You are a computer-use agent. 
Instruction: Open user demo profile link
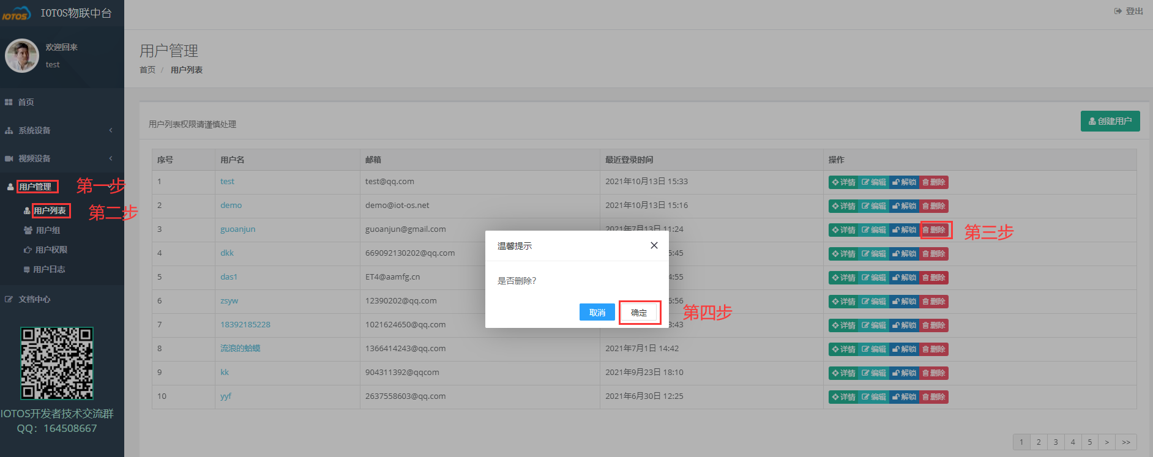[231, 206]
